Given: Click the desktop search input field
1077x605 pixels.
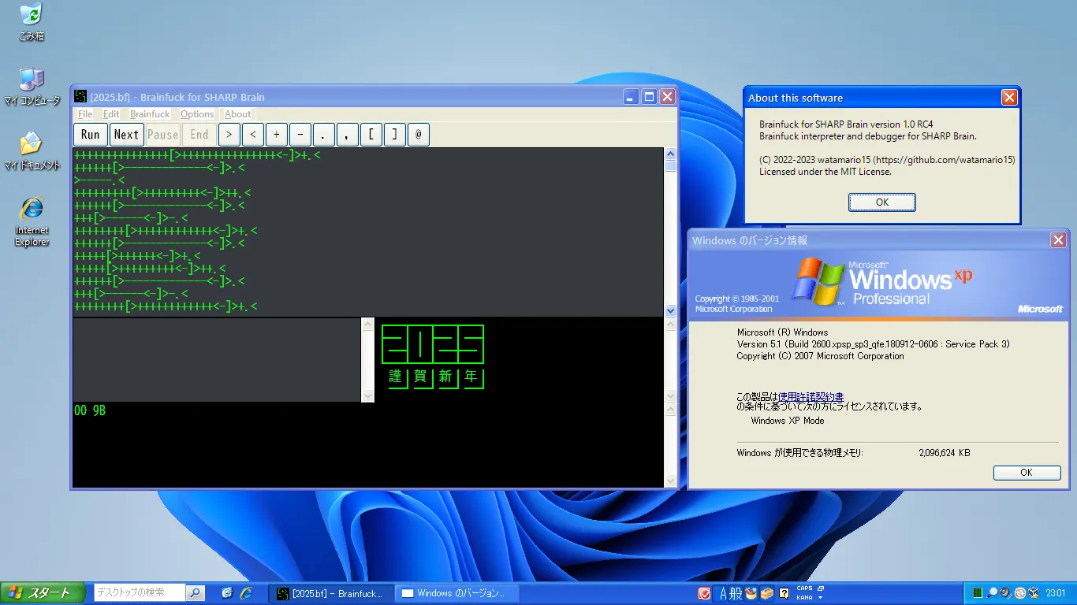Looking at the screenshot, I should tap(140, 592).
